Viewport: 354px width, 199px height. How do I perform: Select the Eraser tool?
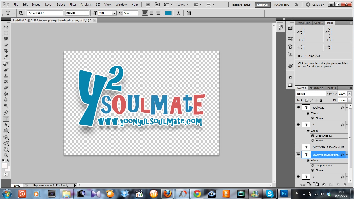click(x=6, y=88)
